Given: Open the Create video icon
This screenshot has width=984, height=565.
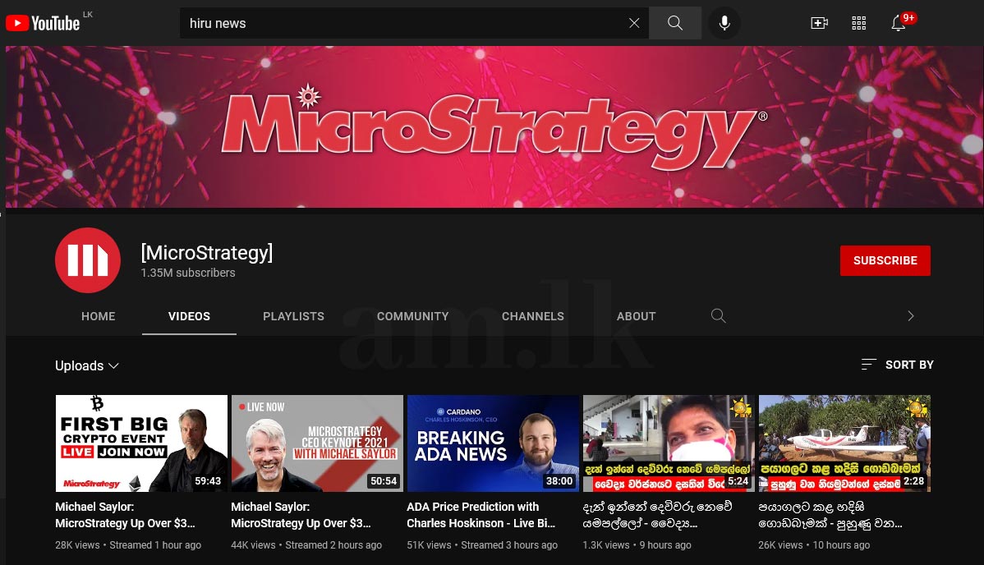Looking at the screenshot, I should [x=819, y=23].
